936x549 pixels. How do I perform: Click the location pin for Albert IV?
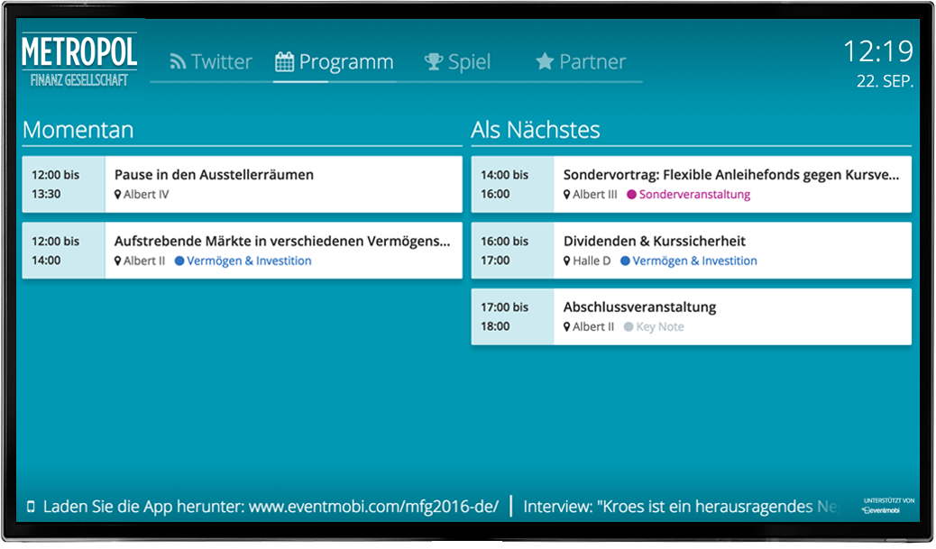click(118, 193)
